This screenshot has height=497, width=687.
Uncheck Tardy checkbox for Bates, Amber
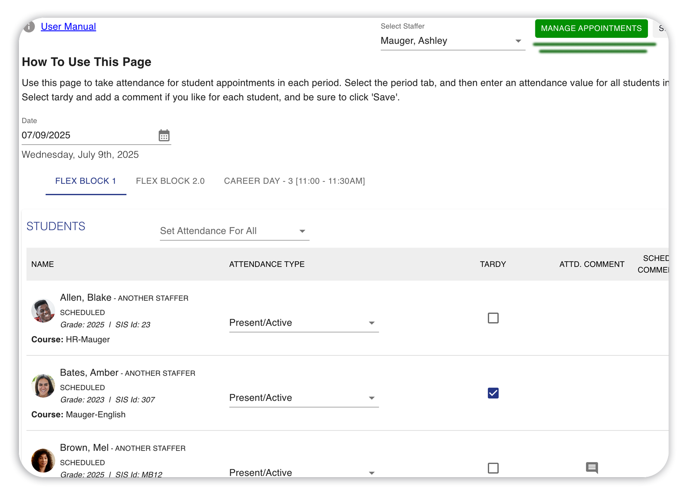(493, 393)
